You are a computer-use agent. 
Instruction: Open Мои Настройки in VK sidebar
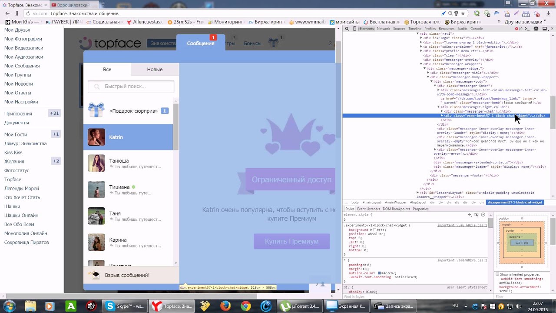(x=21, y=102)
